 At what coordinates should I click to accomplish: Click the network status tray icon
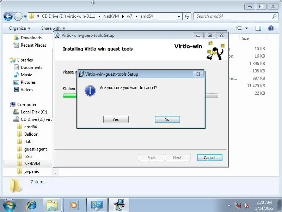(238, 205)
